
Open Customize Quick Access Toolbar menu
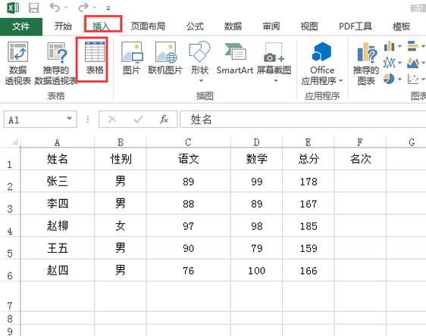[x=108, y=8]
